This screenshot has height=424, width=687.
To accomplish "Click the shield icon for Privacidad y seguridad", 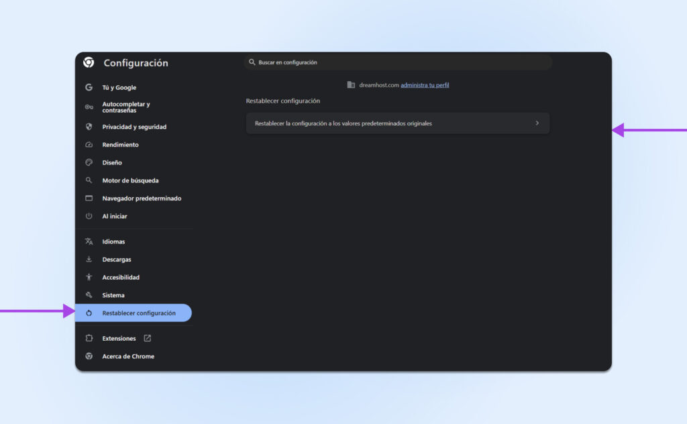I will click(89, 127).
